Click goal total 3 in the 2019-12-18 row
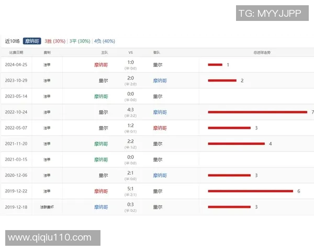Screen dimensions: 314x251 [256, 207]
